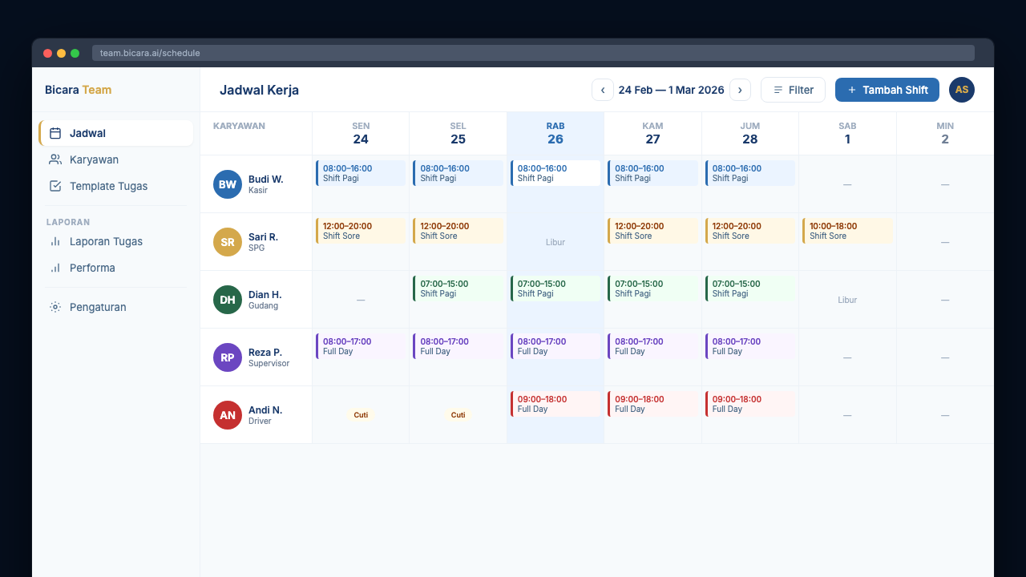Open the Laporan Tugas chart icon
The width and height of the screenshot is (1026, 577).
pos(55,241)
